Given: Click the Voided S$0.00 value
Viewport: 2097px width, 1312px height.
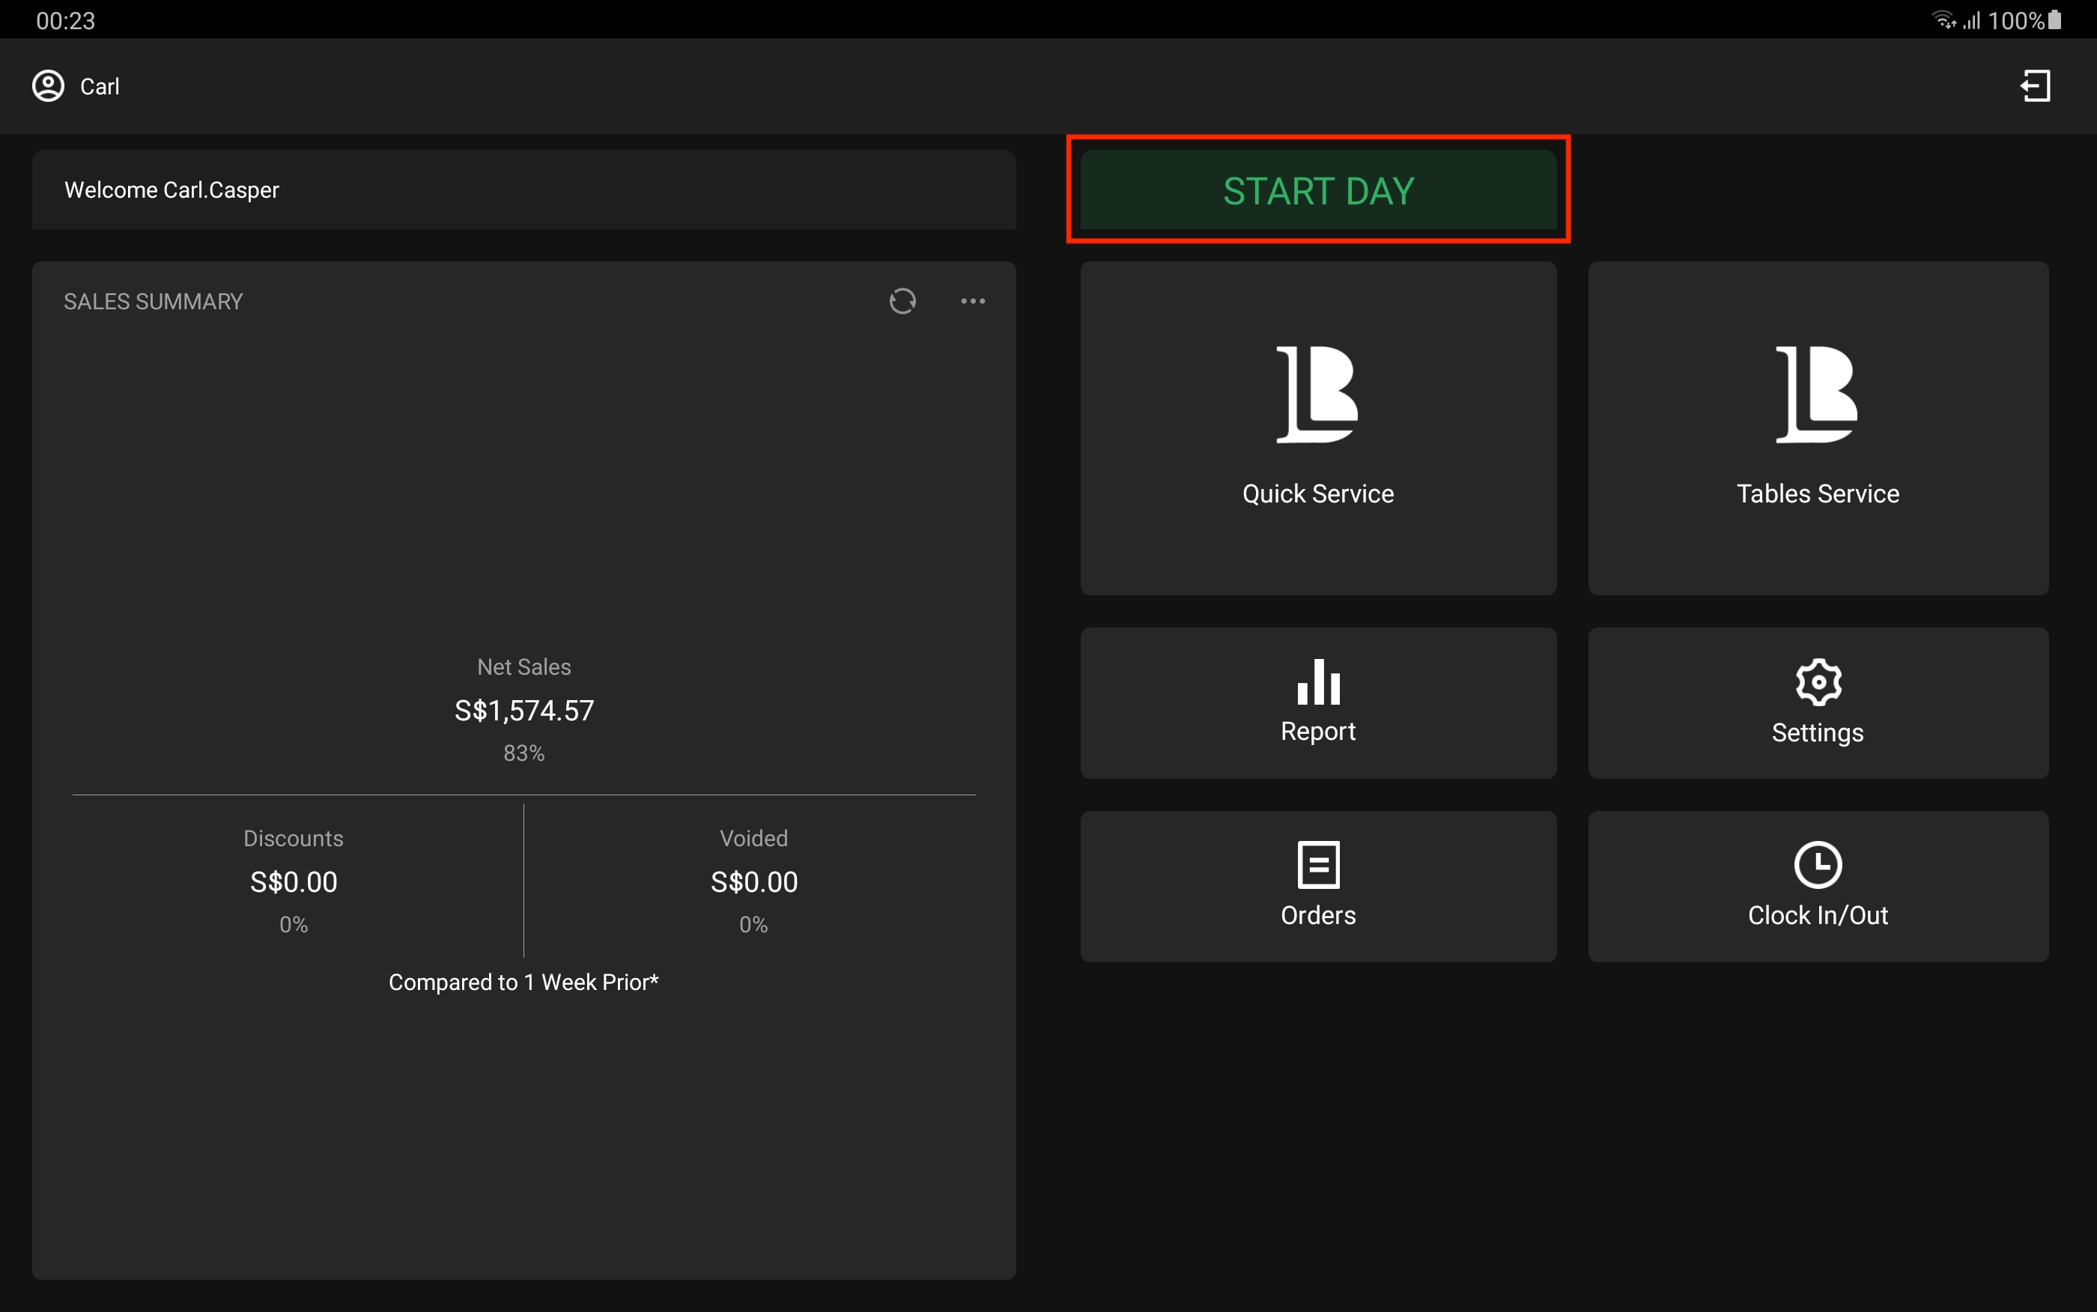Looking at the screenshot, I should click(753, 881).
